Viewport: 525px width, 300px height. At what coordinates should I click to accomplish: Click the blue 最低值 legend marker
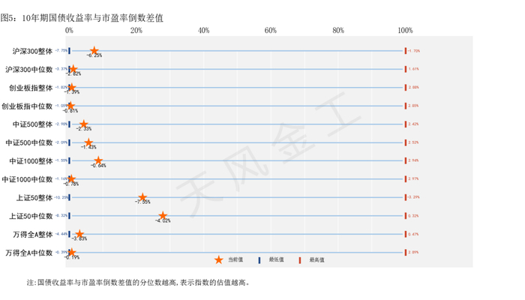(x=259, y=260)
